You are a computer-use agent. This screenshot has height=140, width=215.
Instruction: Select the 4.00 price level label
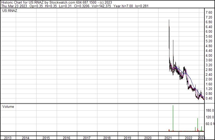pos(209,56)
